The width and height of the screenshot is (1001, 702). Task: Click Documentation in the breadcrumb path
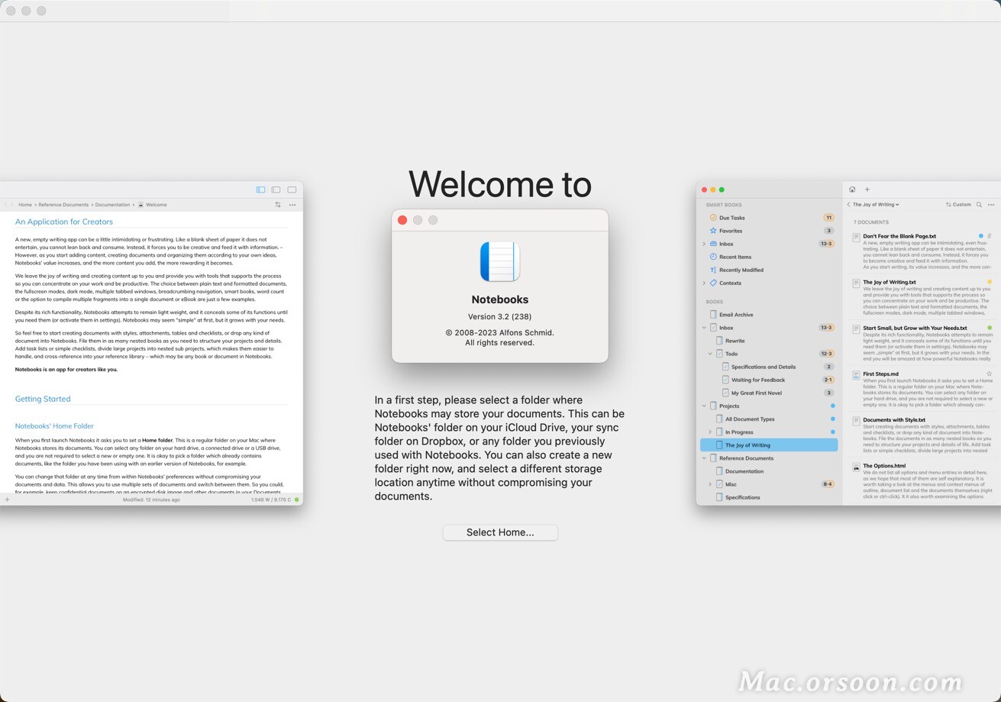[111, 204]
